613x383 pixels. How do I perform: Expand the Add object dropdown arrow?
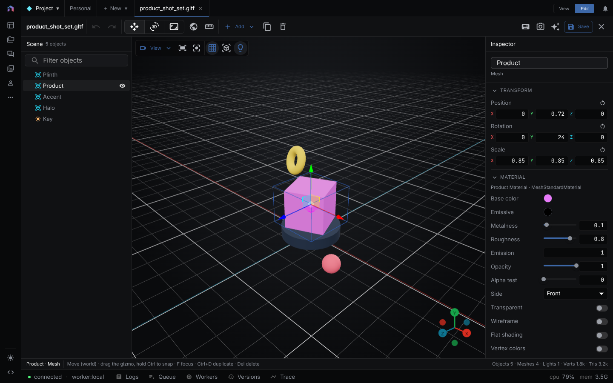pos(252,27)
